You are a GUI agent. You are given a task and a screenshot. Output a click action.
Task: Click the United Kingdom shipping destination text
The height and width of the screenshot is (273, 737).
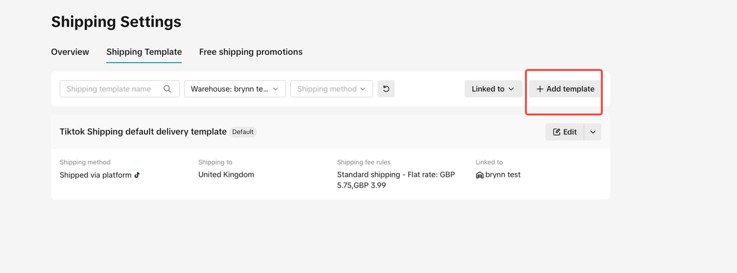226,175
